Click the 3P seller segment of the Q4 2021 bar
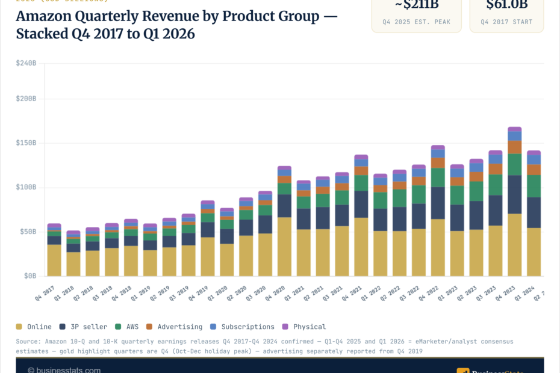This screenshot has width=560, height=373. 361,204
